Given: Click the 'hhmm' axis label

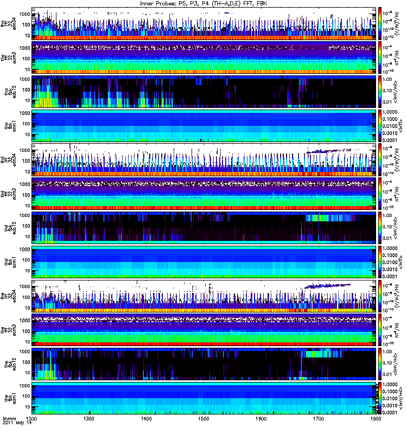Looking at the screenshot, I should pyautogui.click(x=9, y=418).
